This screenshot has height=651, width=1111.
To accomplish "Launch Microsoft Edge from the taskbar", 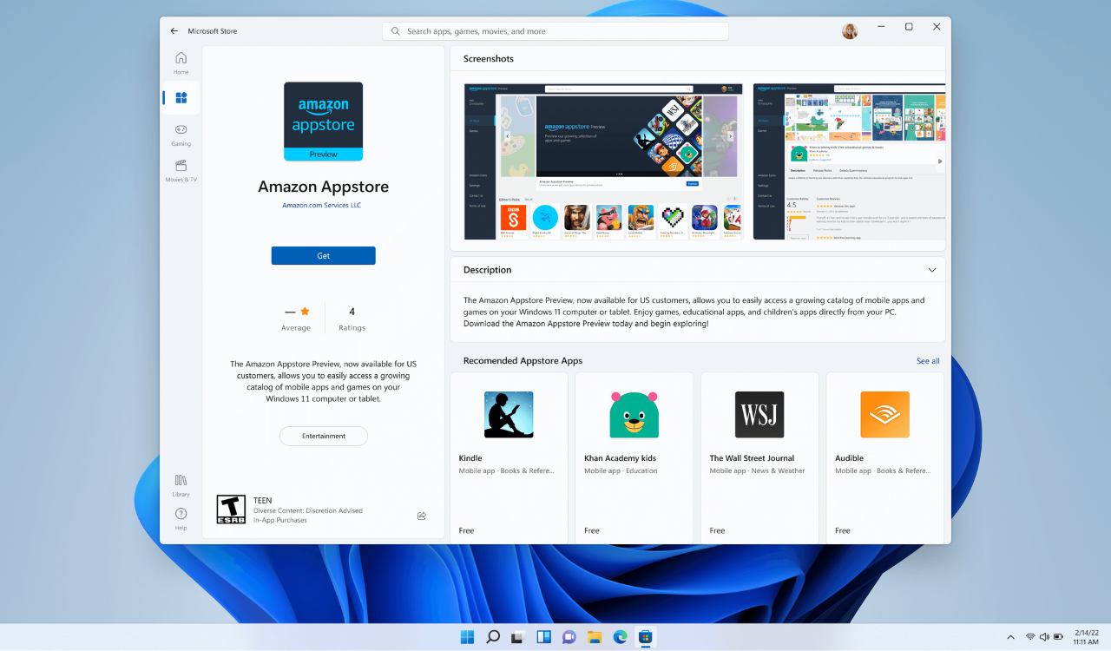I will click(620, 636).
